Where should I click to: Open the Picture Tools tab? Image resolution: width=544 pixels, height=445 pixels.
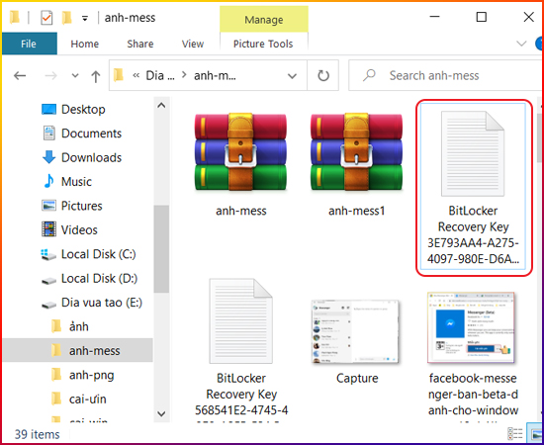point(263,44)
